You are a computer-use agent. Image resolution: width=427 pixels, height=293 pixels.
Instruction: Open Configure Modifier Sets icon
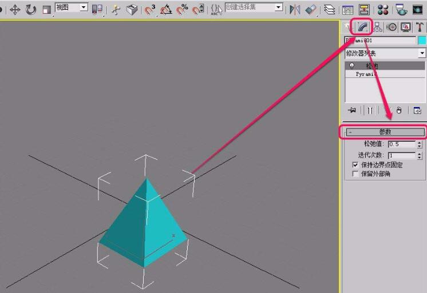417,110
